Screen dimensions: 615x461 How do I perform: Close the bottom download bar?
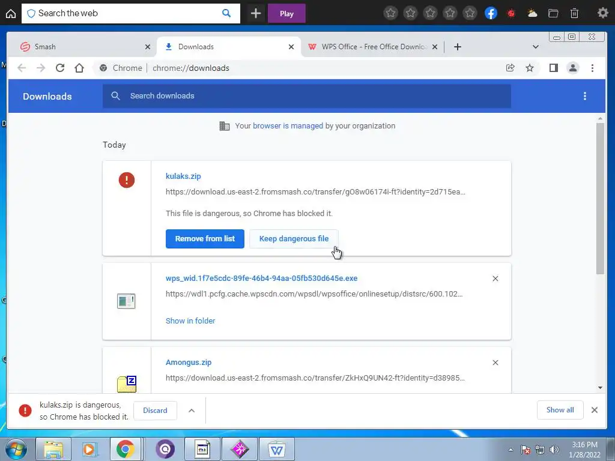coord(594,410)
